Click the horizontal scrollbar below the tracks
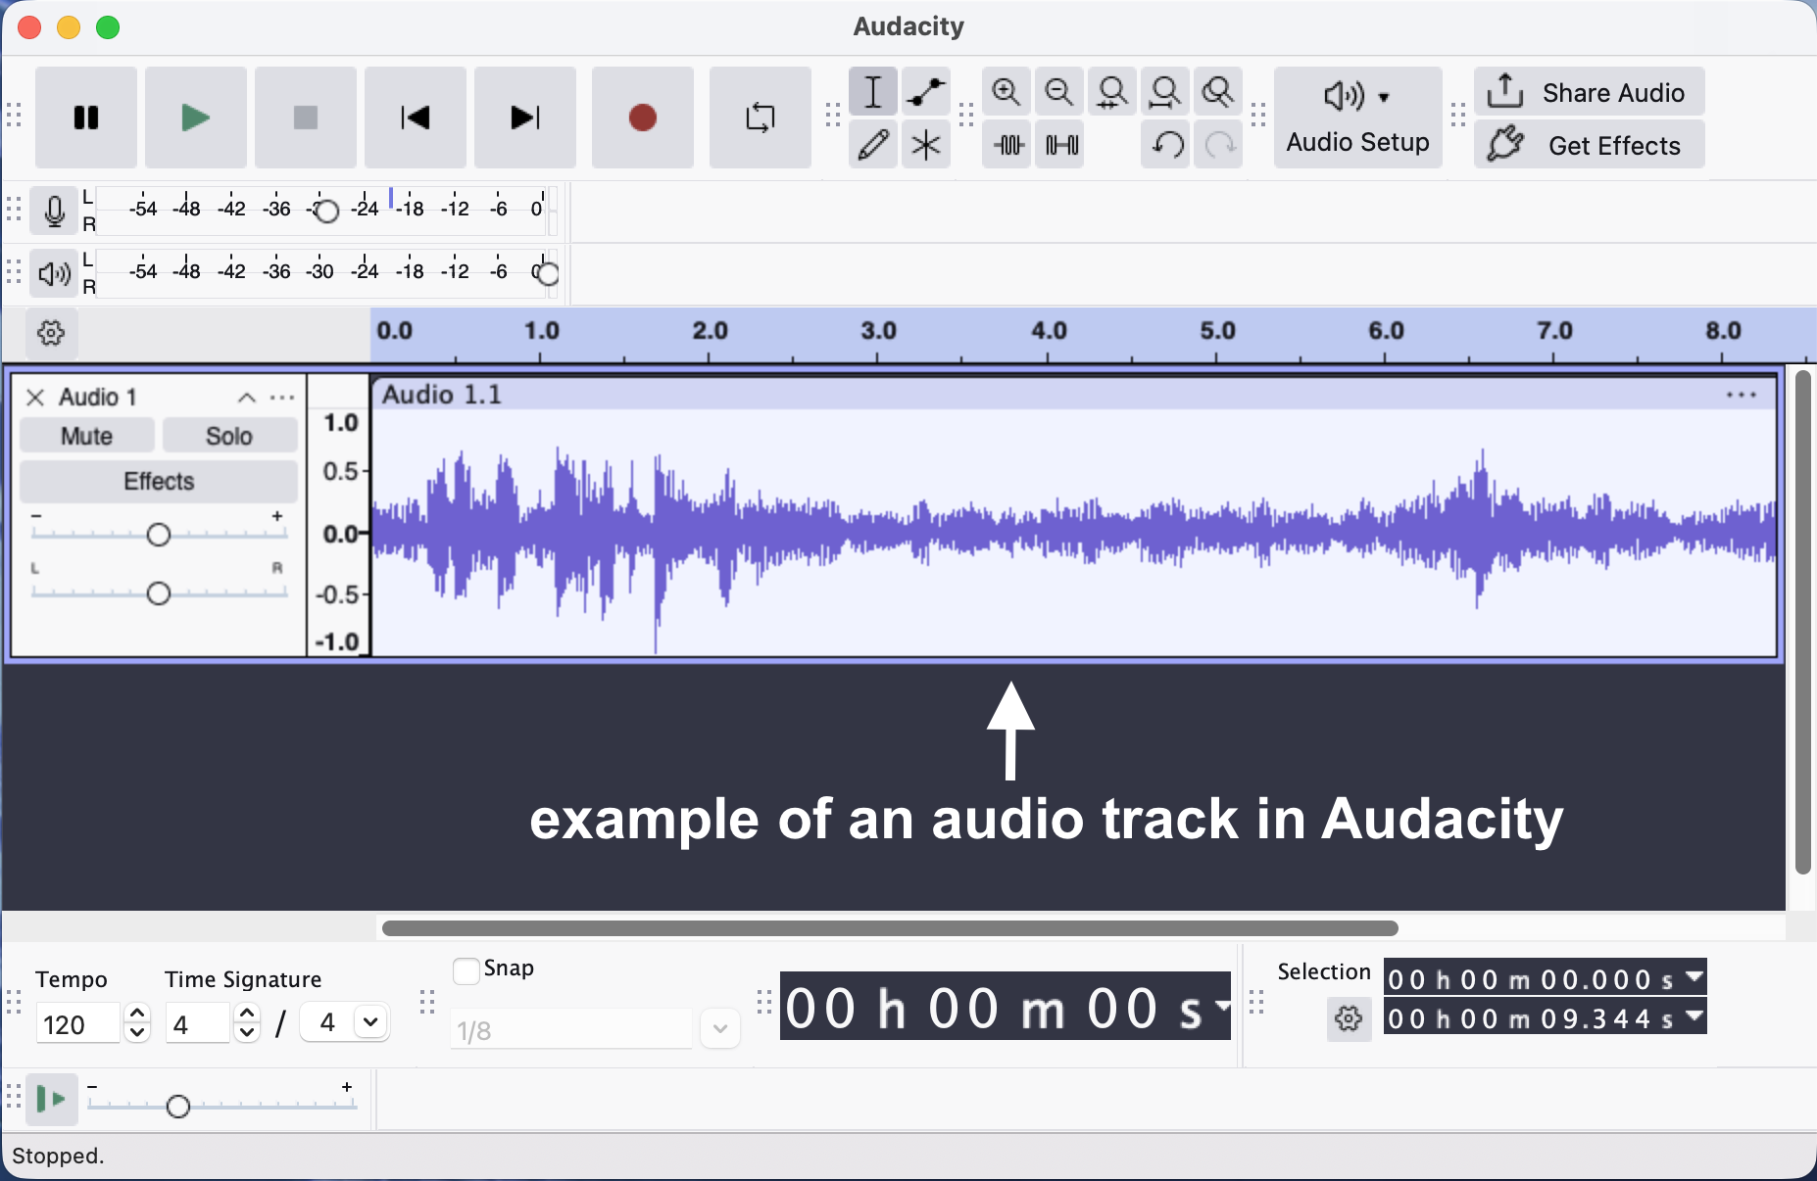The width and height of the screenshot is (1817, 1181). point(890,927)
